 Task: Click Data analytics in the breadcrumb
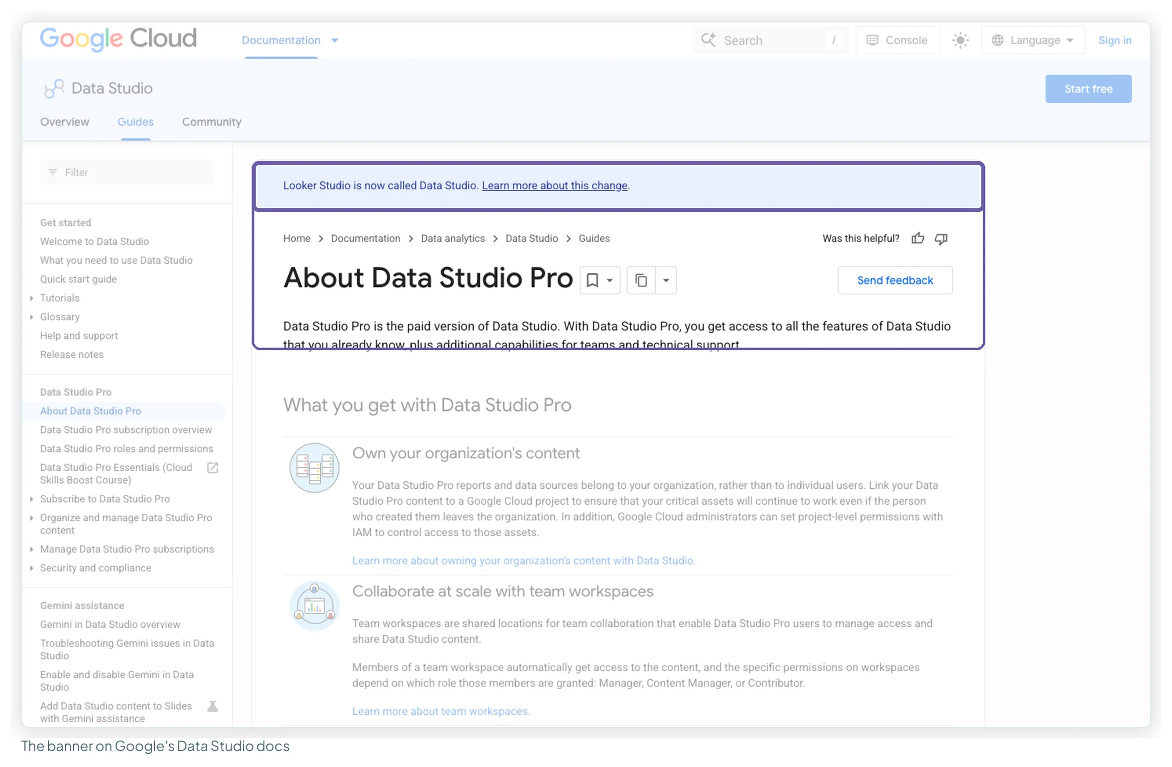click(453, 238)
